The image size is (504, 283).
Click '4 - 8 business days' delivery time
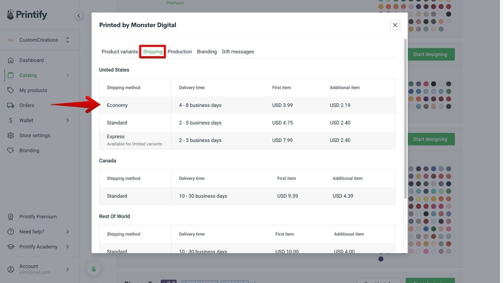(200, 105)
